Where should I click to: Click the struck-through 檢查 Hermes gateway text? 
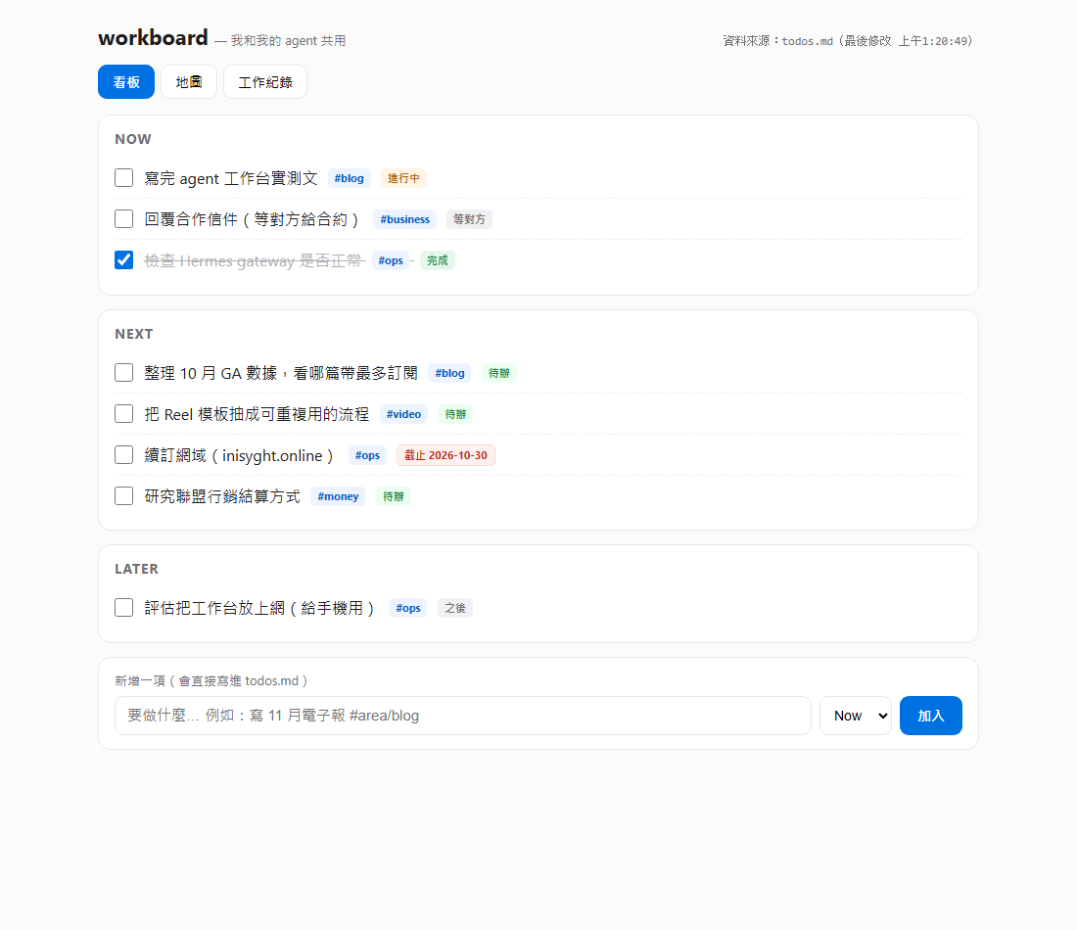coord(253,261)
